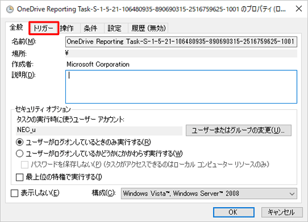This screenshot has height=222, width=308.
Task: Close the properties dialog window
Action: pyautogui.click(x=299, y=9)
